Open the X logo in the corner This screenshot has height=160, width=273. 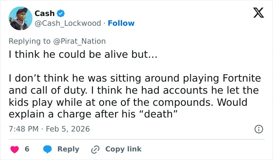[x=259, y=12]
